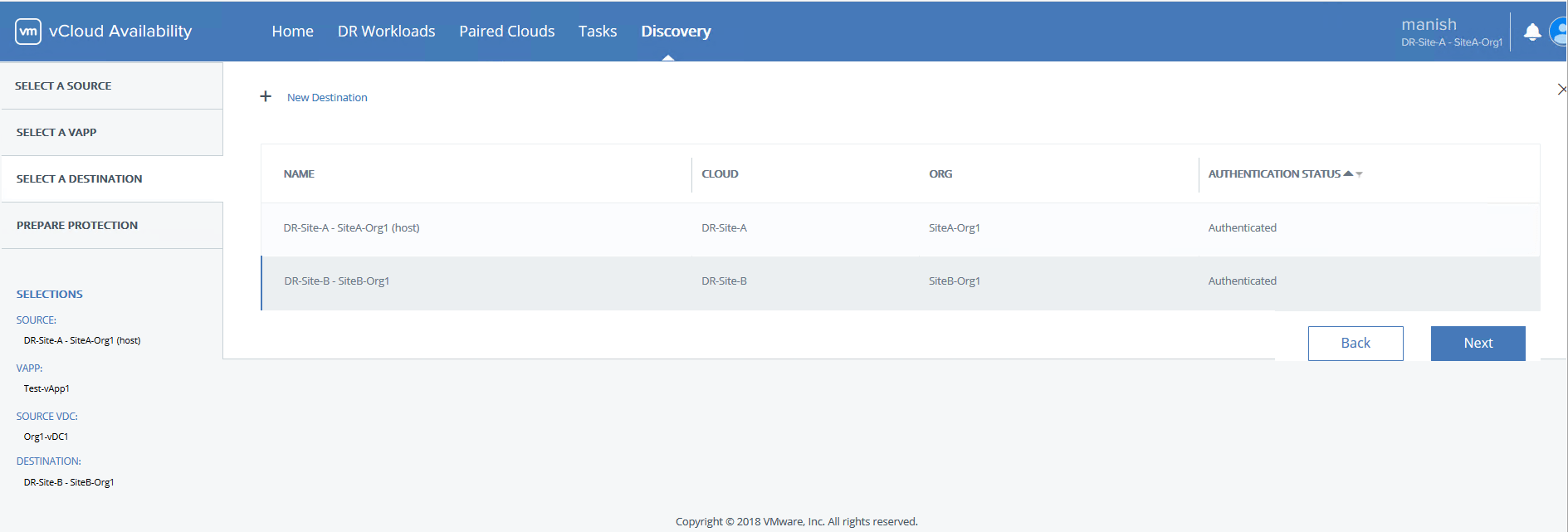Screen dimensions: 1568x532
Task: Open Prepare Protection step
Action: click(111, 225)
